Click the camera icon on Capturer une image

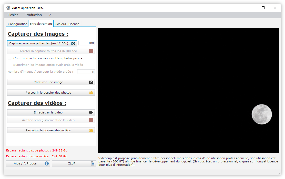point(91,82)
